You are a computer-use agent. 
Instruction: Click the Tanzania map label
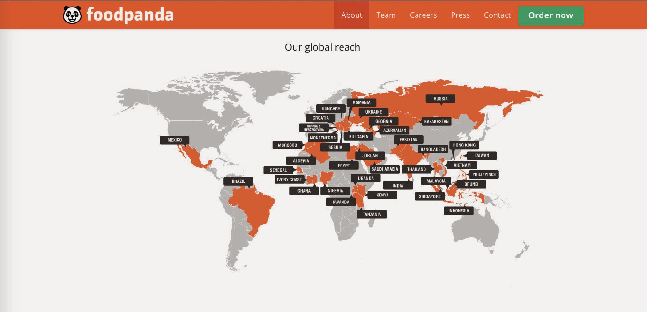(372, 214)
